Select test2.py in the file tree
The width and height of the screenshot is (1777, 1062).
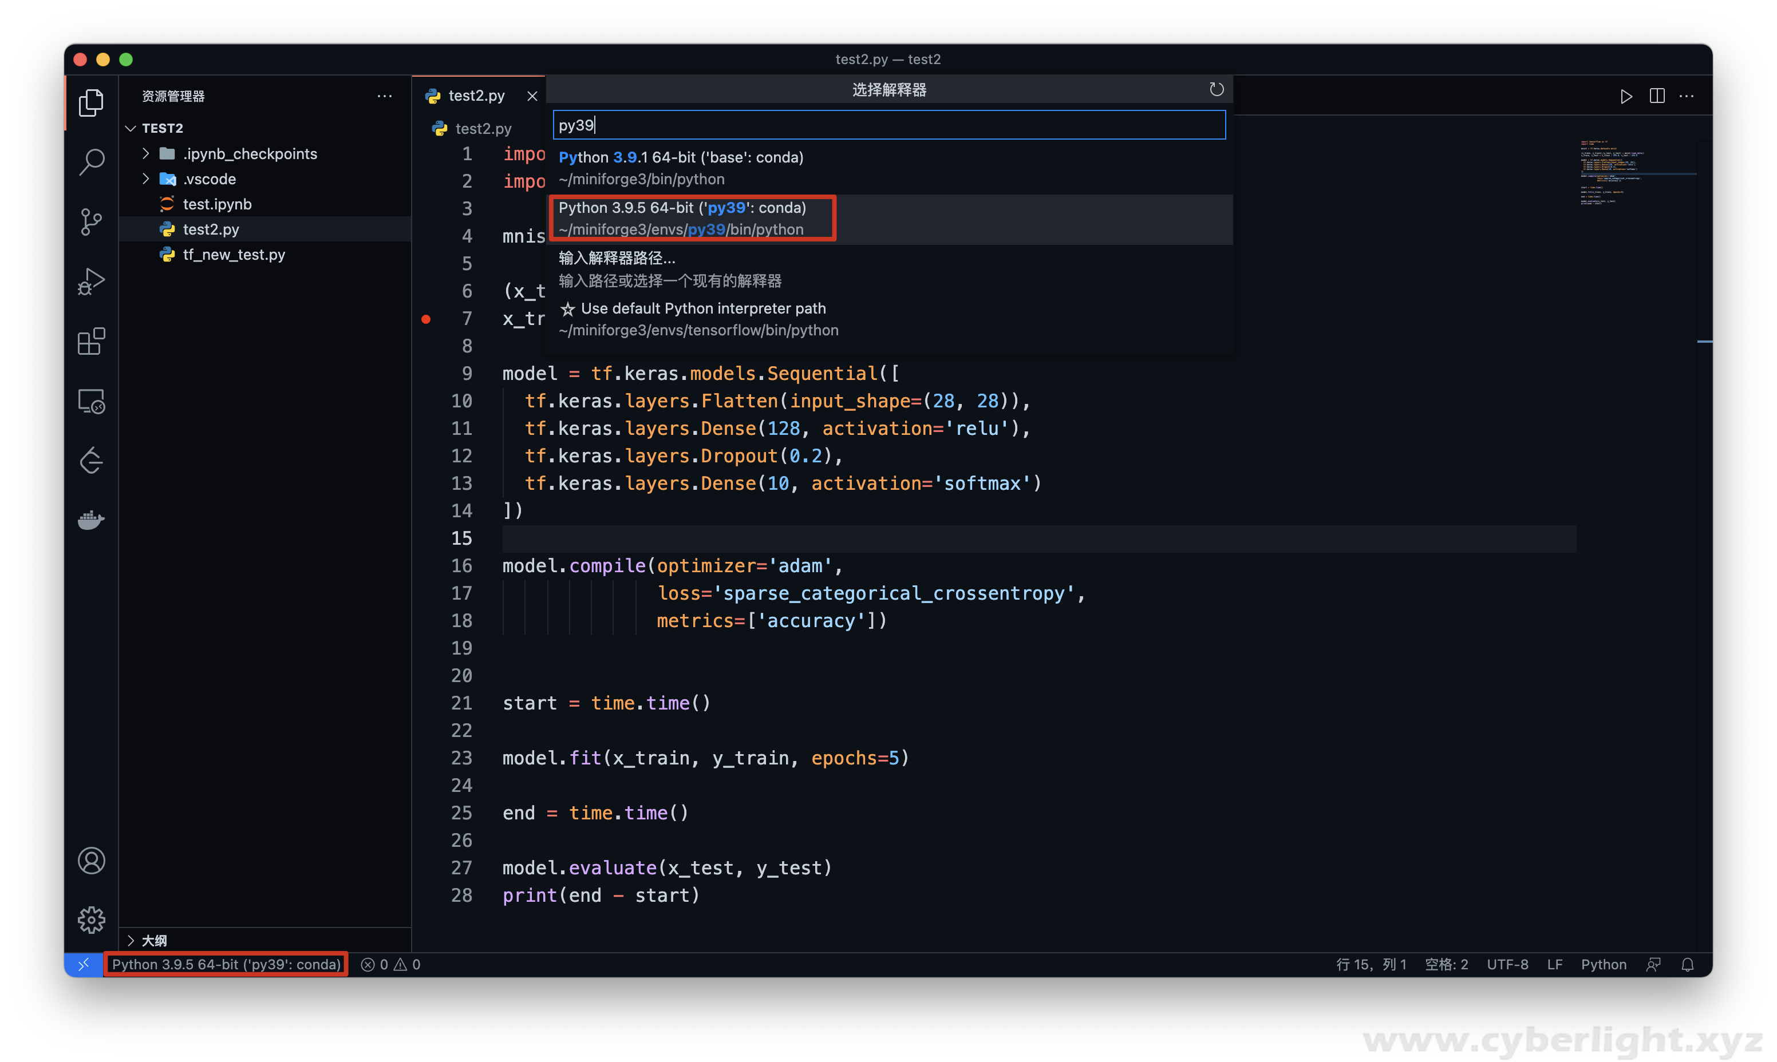coord(264,229)
